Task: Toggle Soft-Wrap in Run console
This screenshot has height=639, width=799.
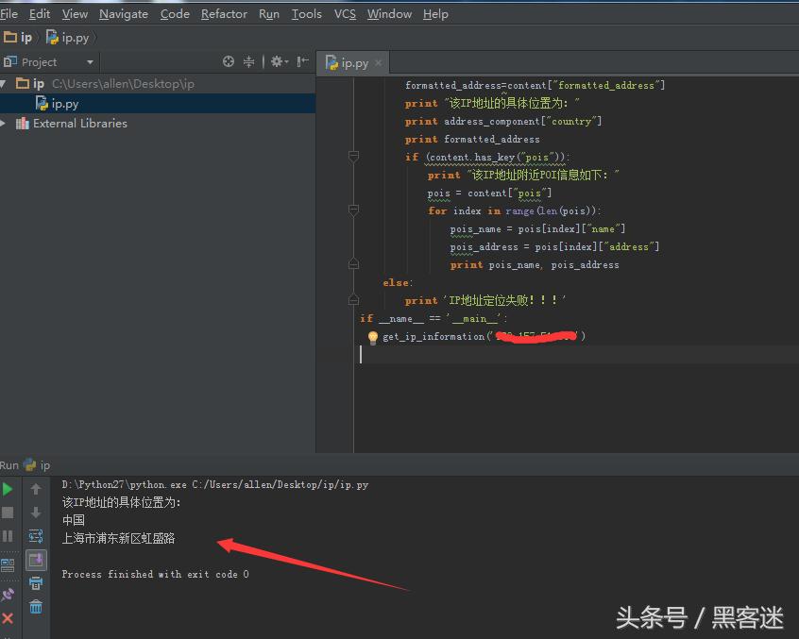Action: (x=36, y=536)
